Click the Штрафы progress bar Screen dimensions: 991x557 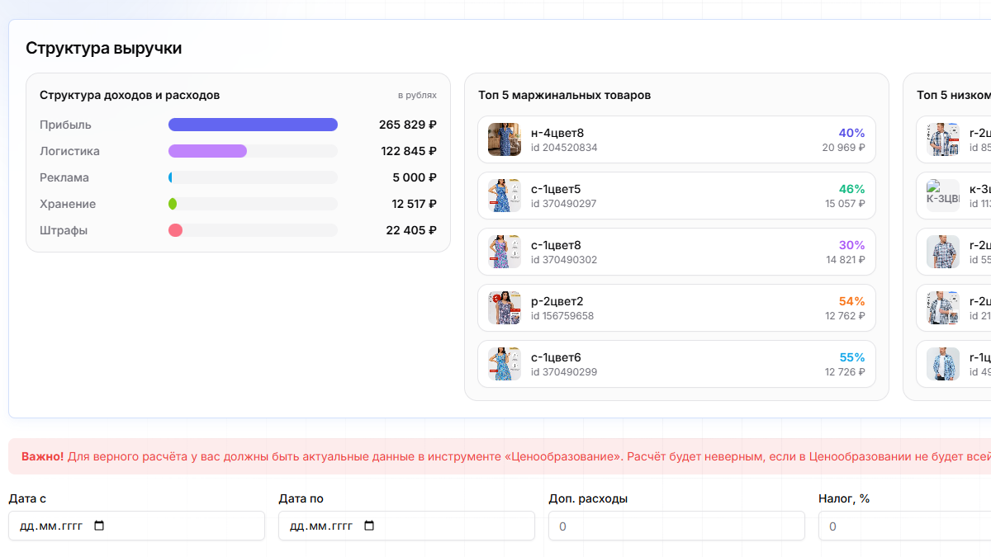click(253, 230)
